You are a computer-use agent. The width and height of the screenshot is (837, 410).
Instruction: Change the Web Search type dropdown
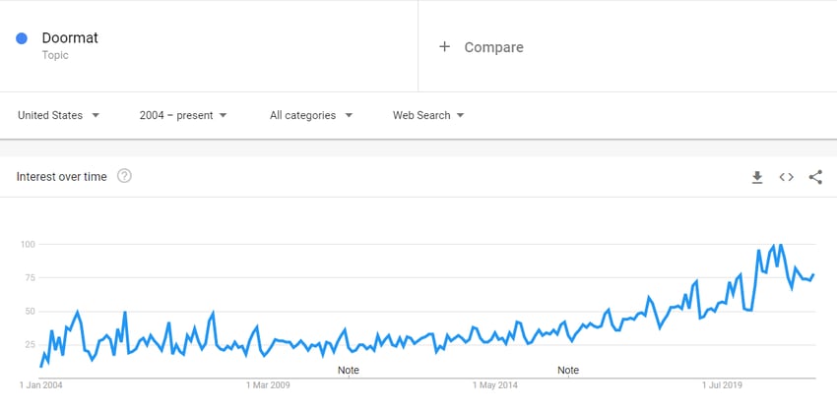(428, 115)
